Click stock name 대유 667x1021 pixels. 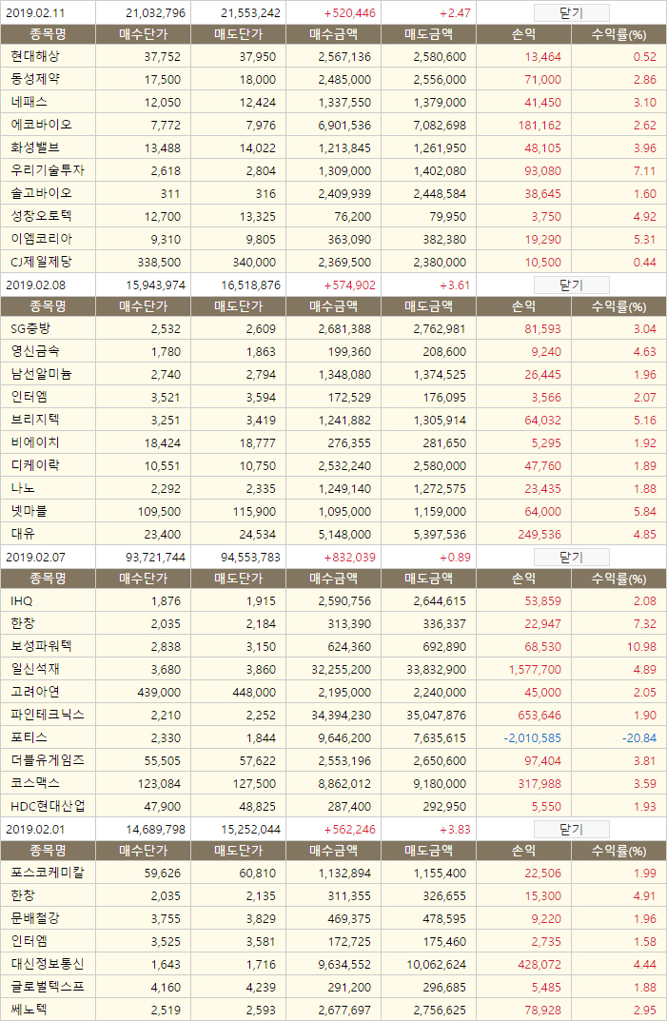pyautogui.click(x=23, y=534)
